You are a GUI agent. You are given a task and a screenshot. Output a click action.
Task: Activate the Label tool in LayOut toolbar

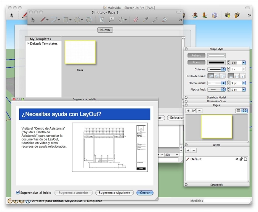click(111, 20)
